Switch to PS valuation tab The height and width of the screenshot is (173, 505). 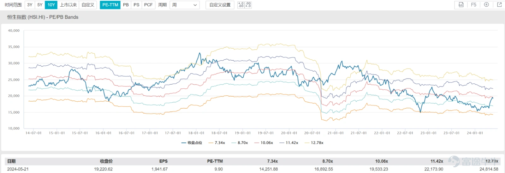(x=136, y=5)
